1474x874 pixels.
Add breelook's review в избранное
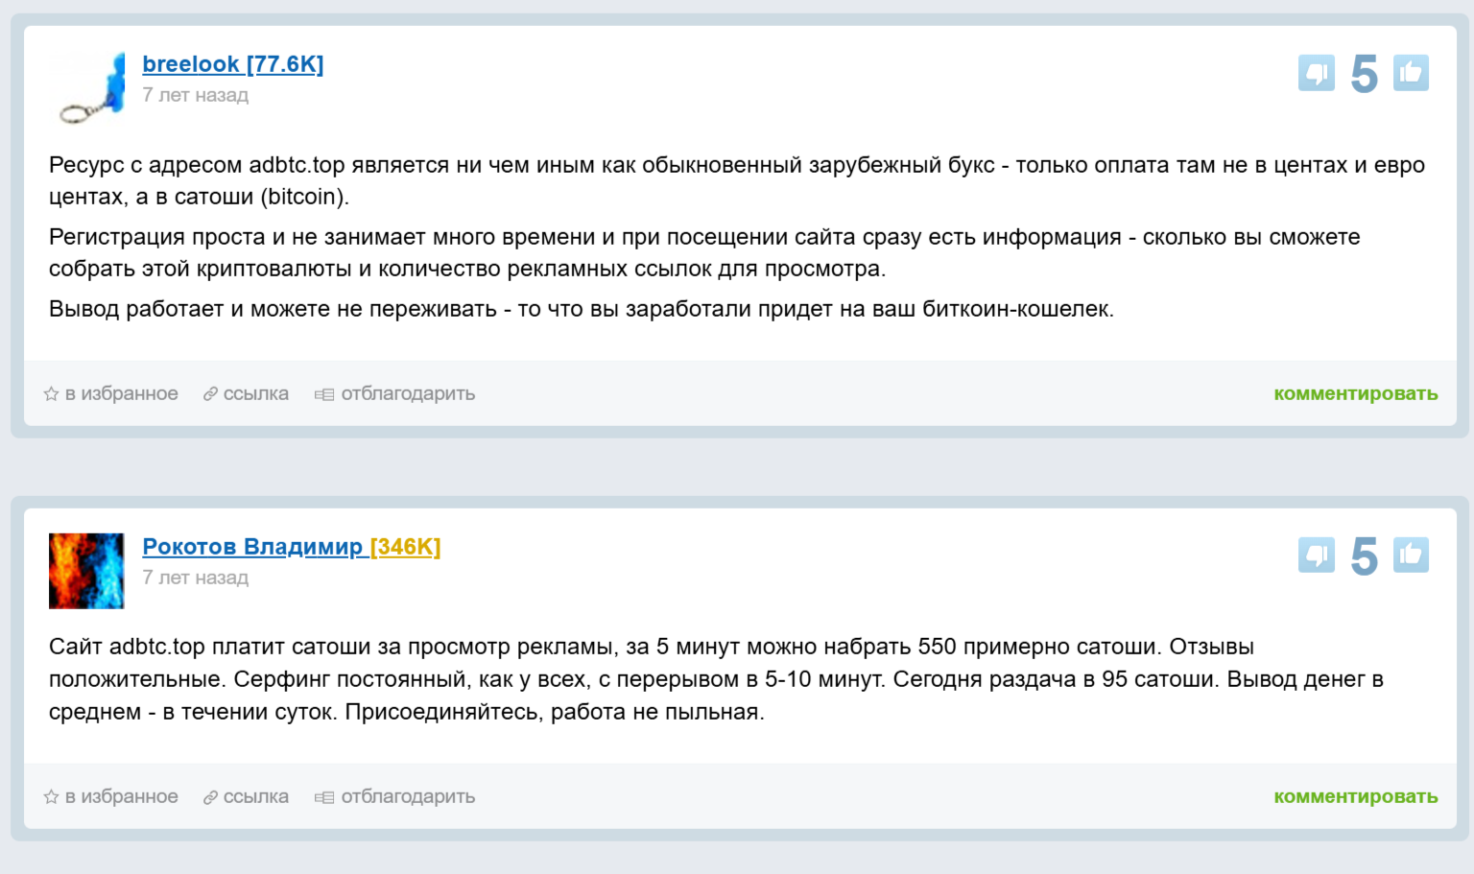point(121,394)
